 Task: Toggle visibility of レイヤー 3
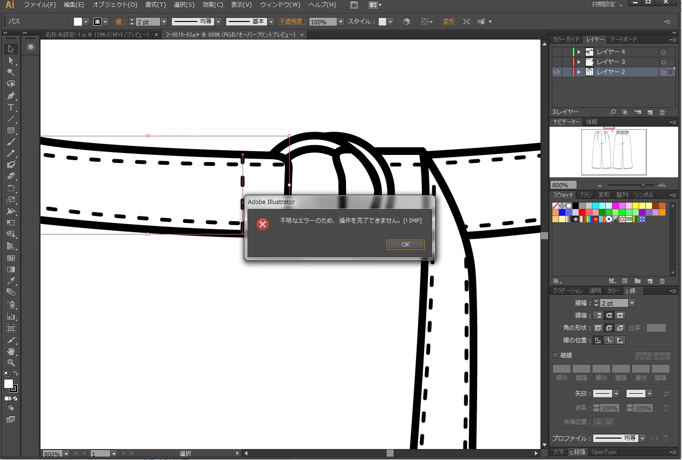(x=557, y=62)
